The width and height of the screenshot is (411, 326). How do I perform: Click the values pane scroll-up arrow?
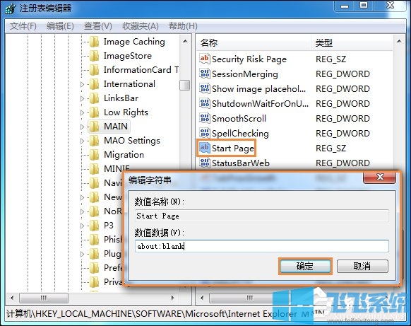(399, 41)
